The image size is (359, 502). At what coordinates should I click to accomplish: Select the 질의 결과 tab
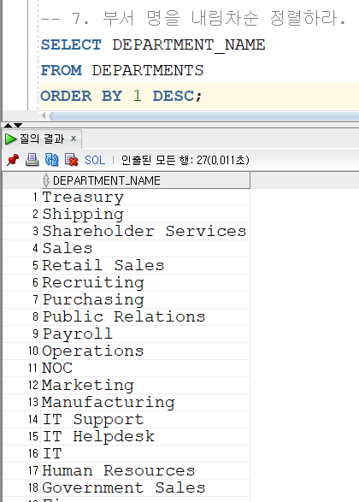coord(42,139)
